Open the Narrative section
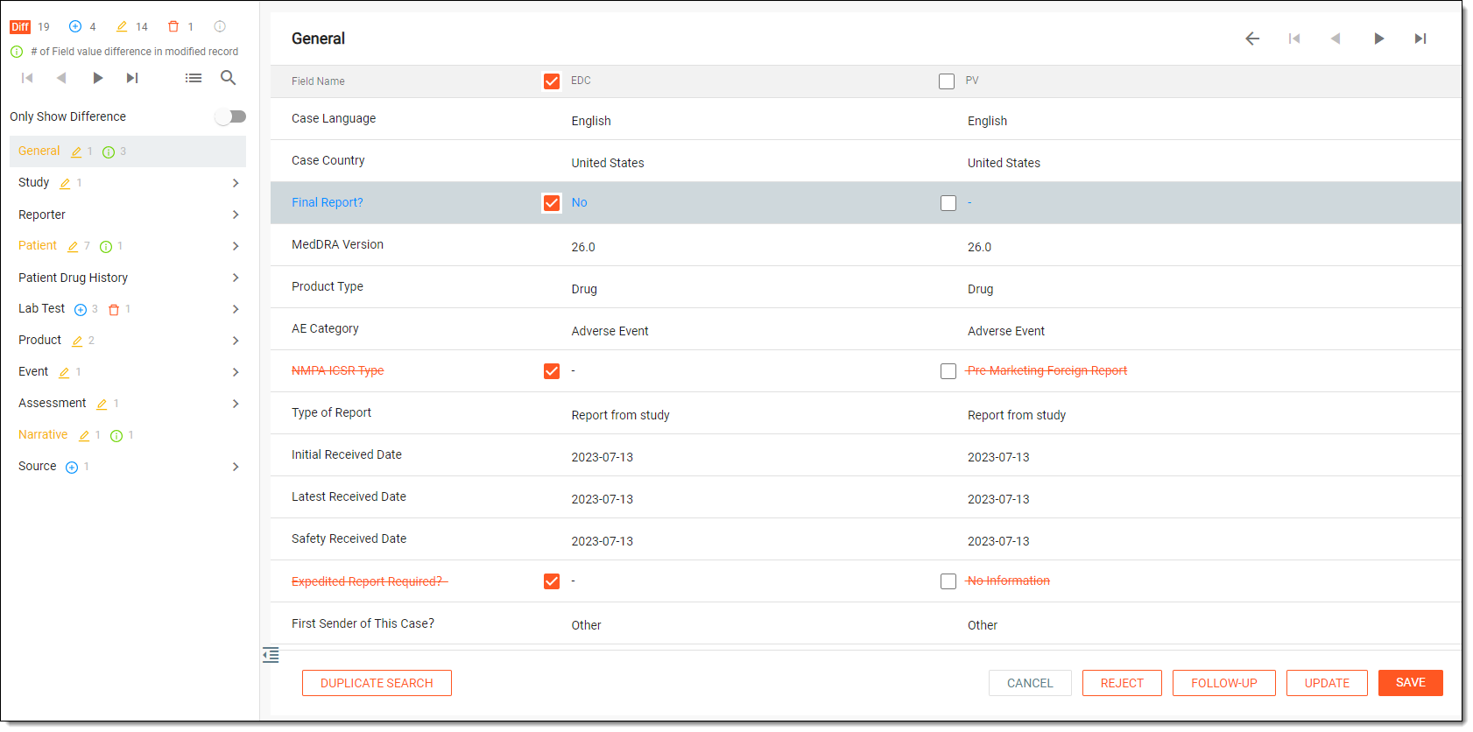Image resolution: width=1473 pixels, height=732 pixels. 128,435
